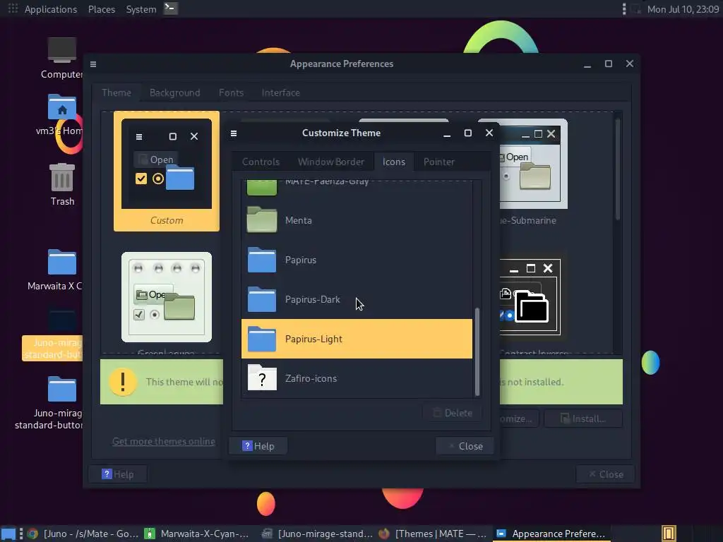
Task: Select the Custom theme thumbnail
Action: pyautogui.click(x=167, y=171)
